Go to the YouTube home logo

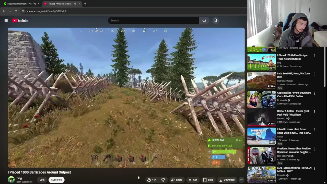coord(20,20)
